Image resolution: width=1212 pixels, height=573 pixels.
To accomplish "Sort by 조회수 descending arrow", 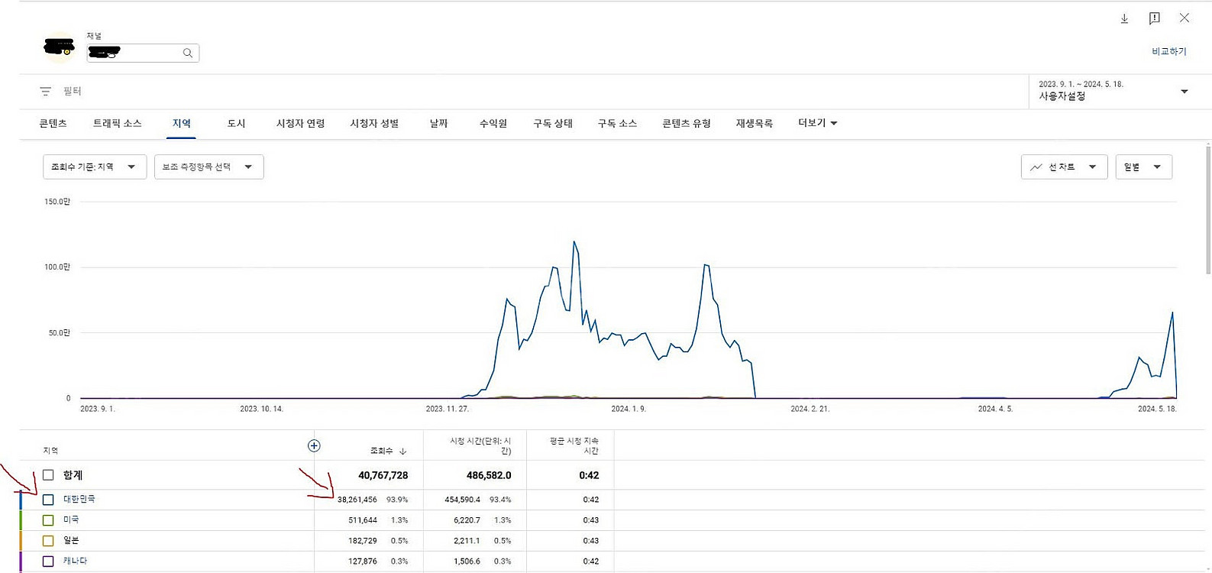I will pos(403,452).
